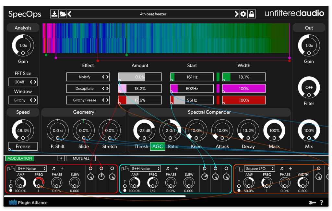Open help using the question mark icon
Screen dimensions: 332x211
(x=321, y=202)
